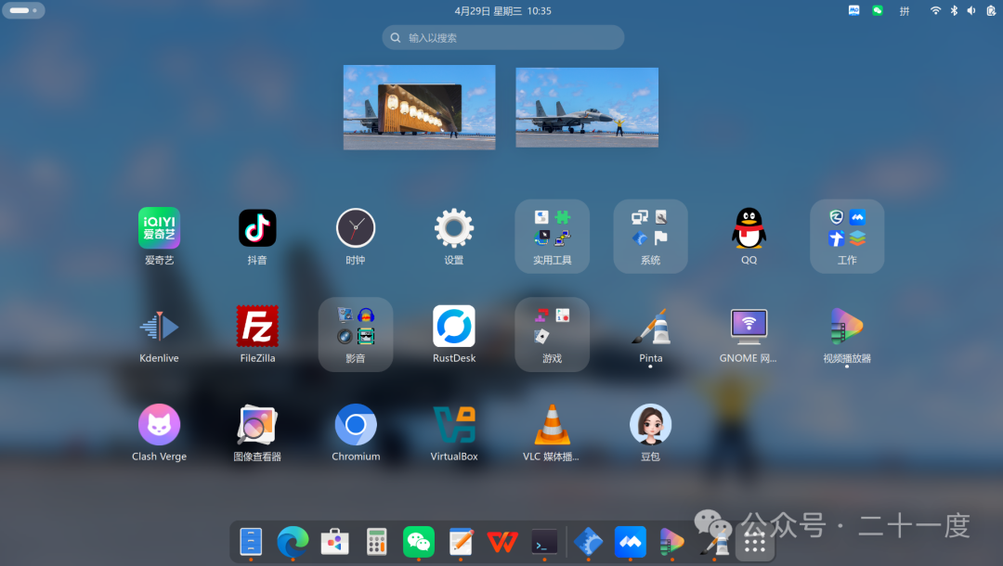Start VirtualBox

pyautogui.click(x=453, y=424)
